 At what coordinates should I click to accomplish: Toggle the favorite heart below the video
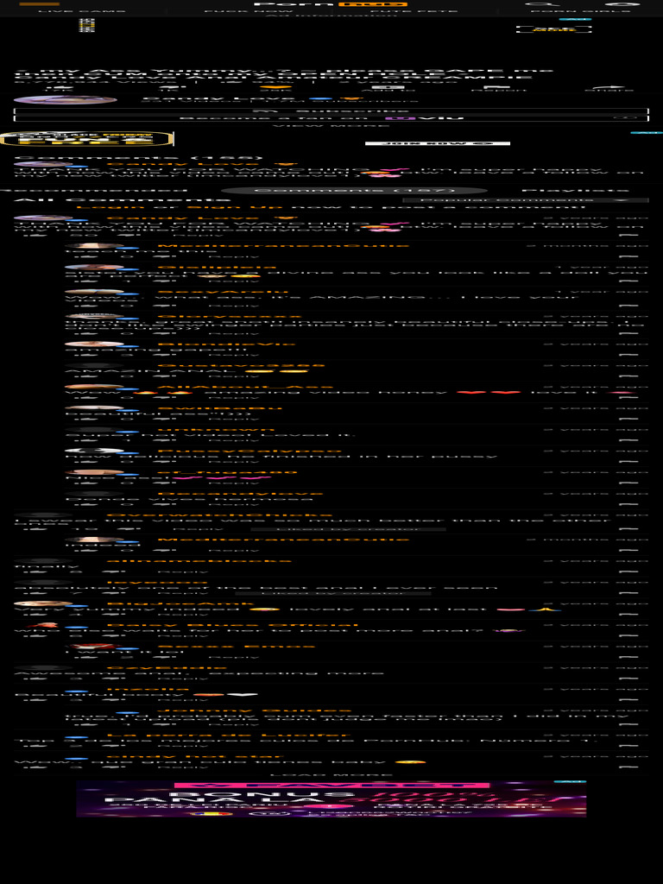(x=275, y=89)
